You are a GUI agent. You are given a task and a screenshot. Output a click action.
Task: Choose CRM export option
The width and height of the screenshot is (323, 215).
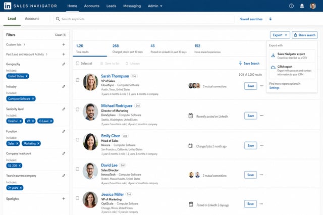coord(292,71)
